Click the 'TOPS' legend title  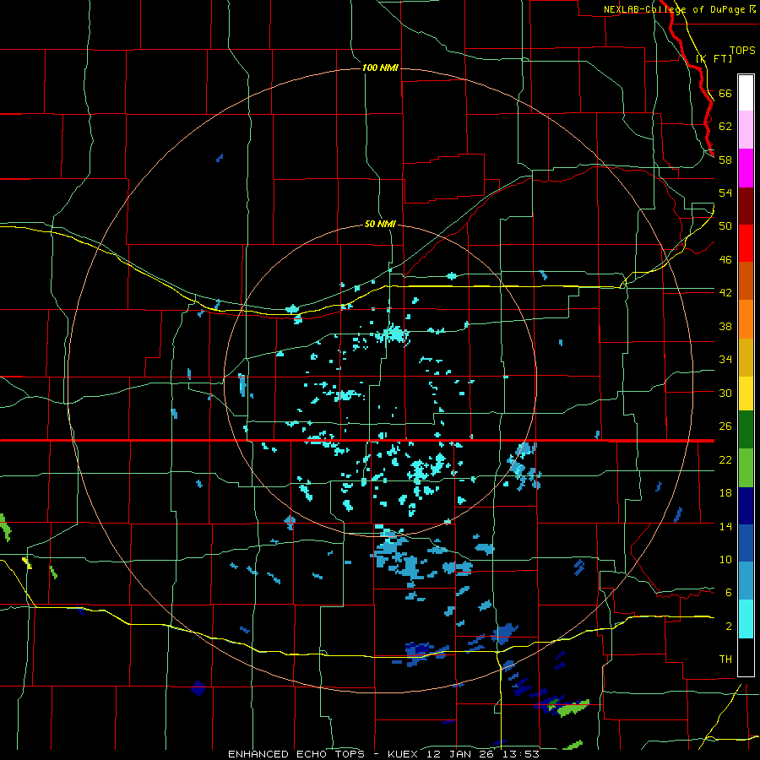(x=742, y=51)
